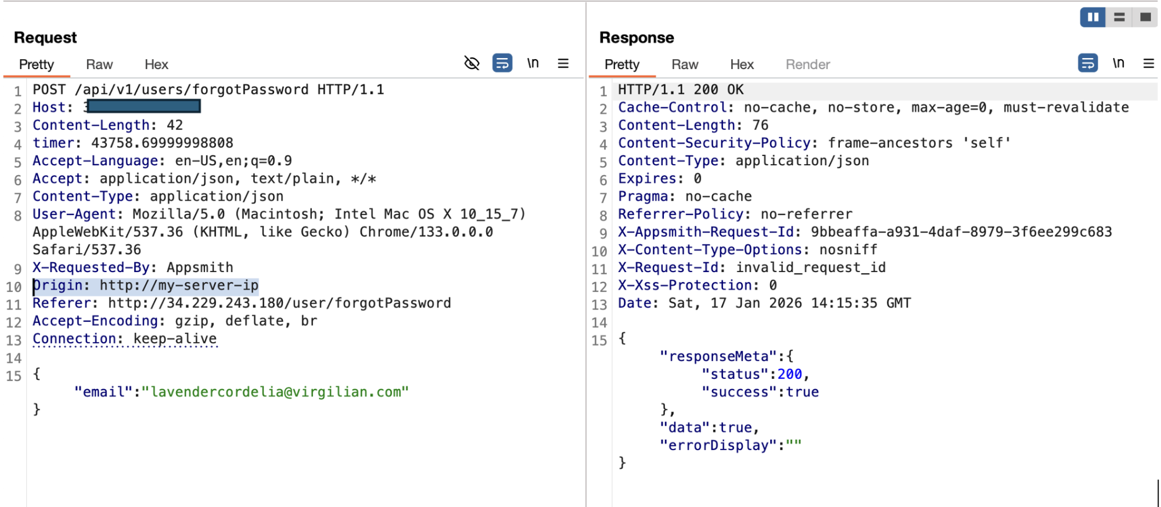
Task: Switch to top-bottom stacked layout icon
Action: 1119,17
